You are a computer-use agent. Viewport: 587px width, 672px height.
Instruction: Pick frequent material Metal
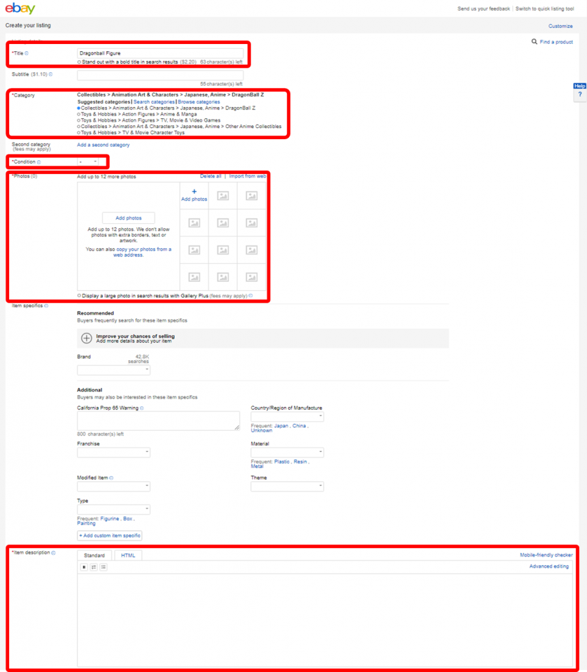coord(257,467)
